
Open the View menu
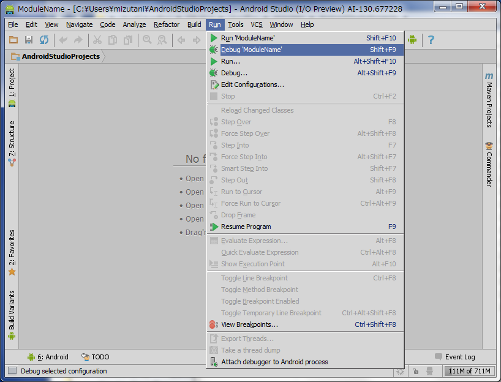pyautogui.click(x=51, y=24)
